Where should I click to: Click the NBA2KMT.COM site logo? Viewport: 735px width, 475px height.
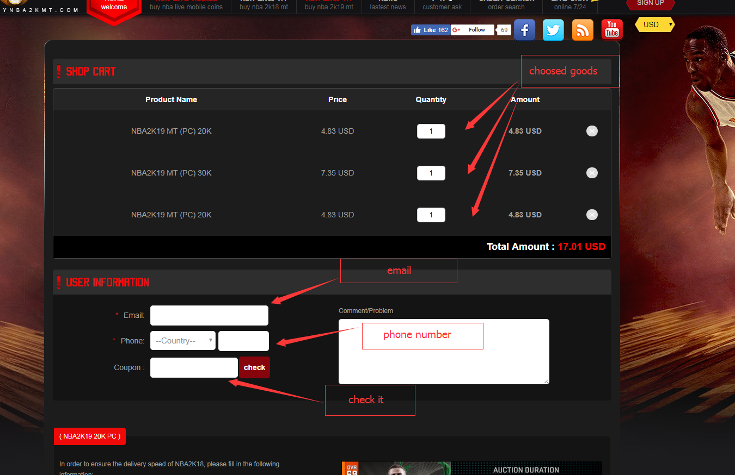40,7
